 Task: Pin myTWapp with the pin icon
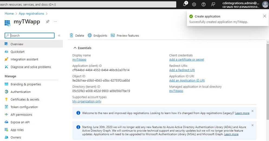(x=47, y=22)
